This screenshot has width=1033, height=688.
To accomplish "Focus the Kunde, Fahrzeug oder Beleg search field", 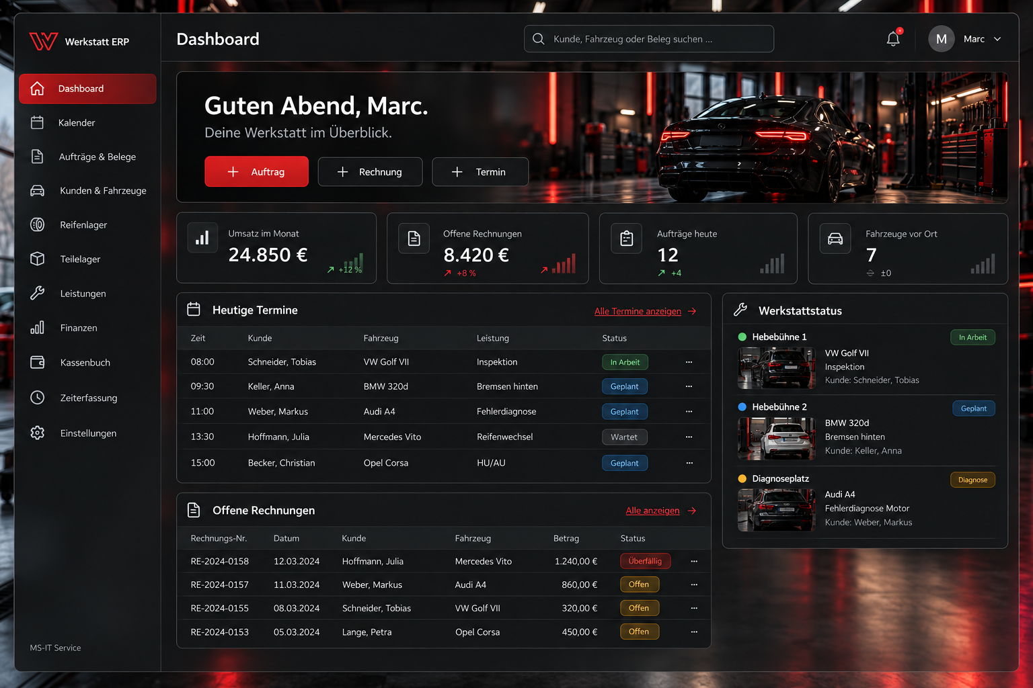I will pyautogui.click(x=649, y=39).
